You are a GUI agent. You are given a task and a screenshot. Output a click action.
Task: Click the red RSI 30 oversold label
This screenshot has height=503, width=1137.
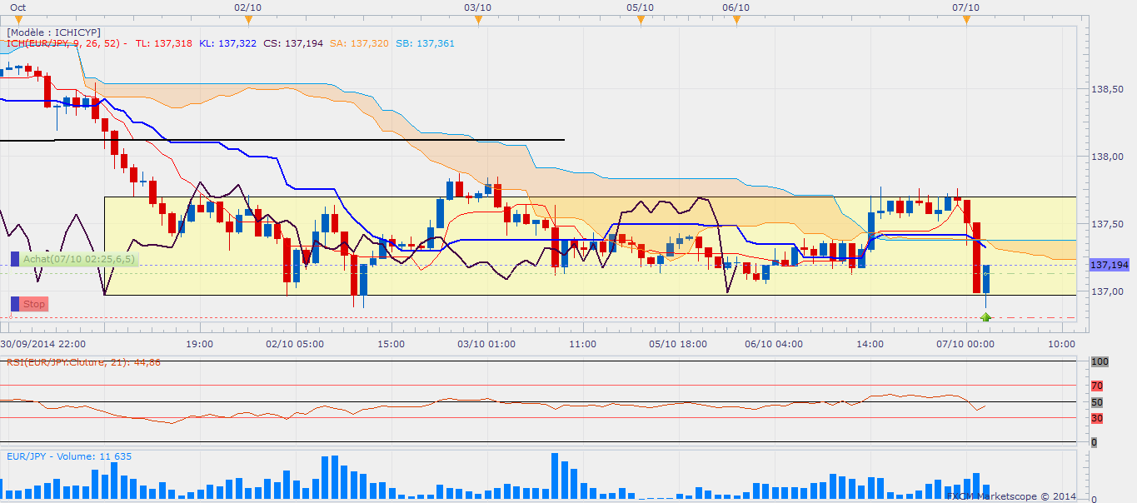[x=1097, y=418]
